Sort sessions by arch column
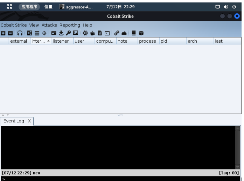Screen dimensions: 244x181 [x=200, y=41]
